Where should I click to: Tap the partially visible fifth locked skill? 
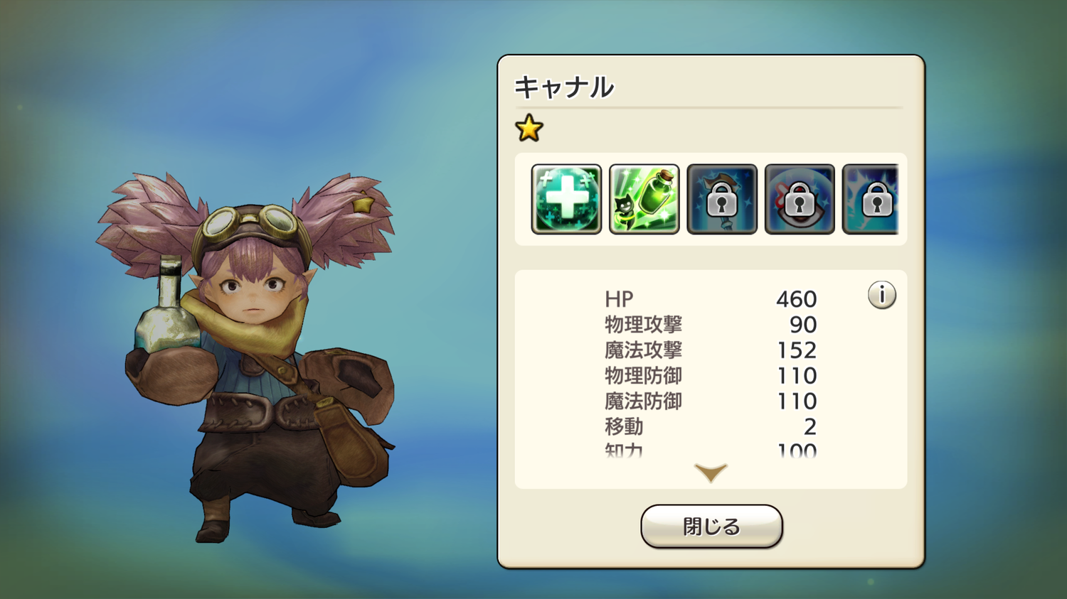pos(870,199)
